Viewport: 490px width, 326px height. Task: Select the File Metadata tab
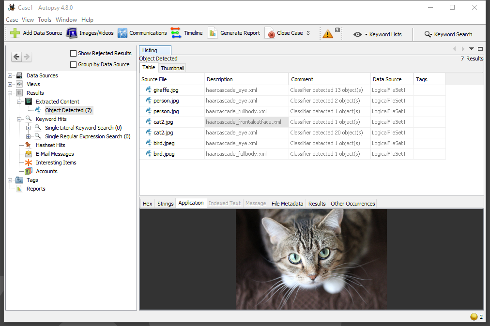pyautogui.click(x=287, y=203)
